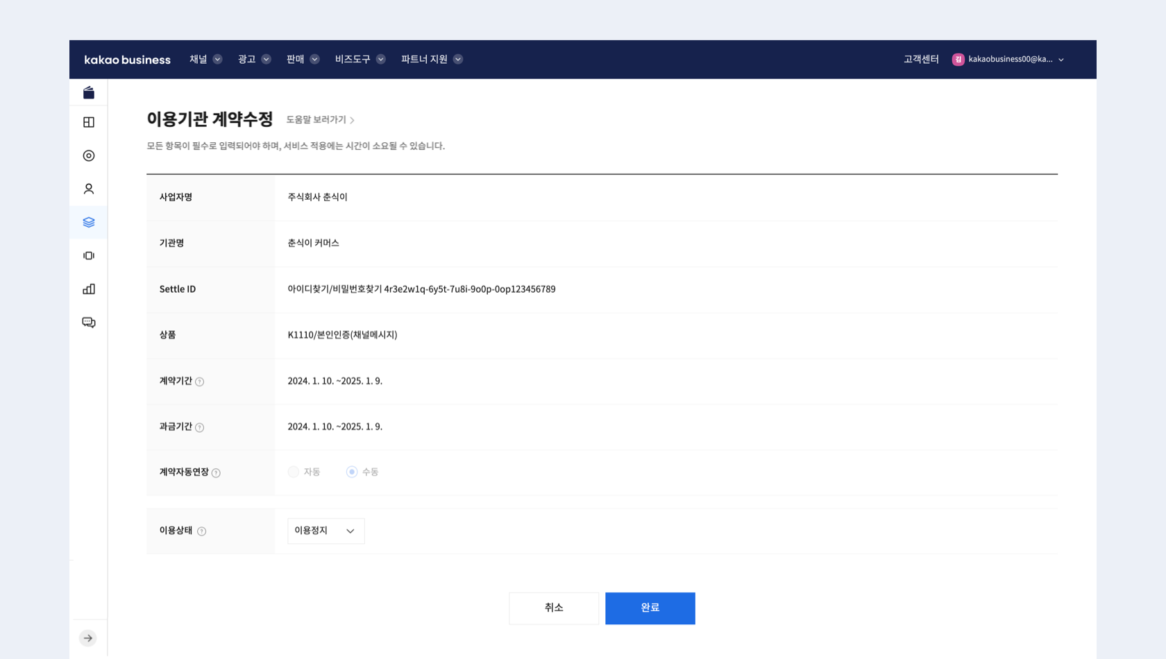Click the 취소 button
The height and width of the screenshot is (659, 1166).
click(x=553, y=608)
